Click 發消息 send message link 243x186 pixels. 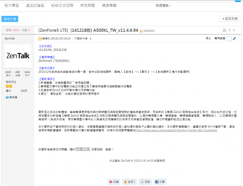(13, 97)
